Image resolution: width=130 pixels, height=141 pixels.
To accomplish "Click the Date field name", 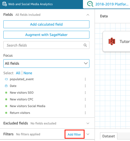I will (x=13, y=86).
